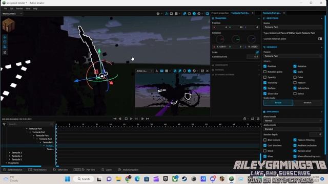Click the Y rotation wheel dial

pyautogui.click(x=236, y=39)
